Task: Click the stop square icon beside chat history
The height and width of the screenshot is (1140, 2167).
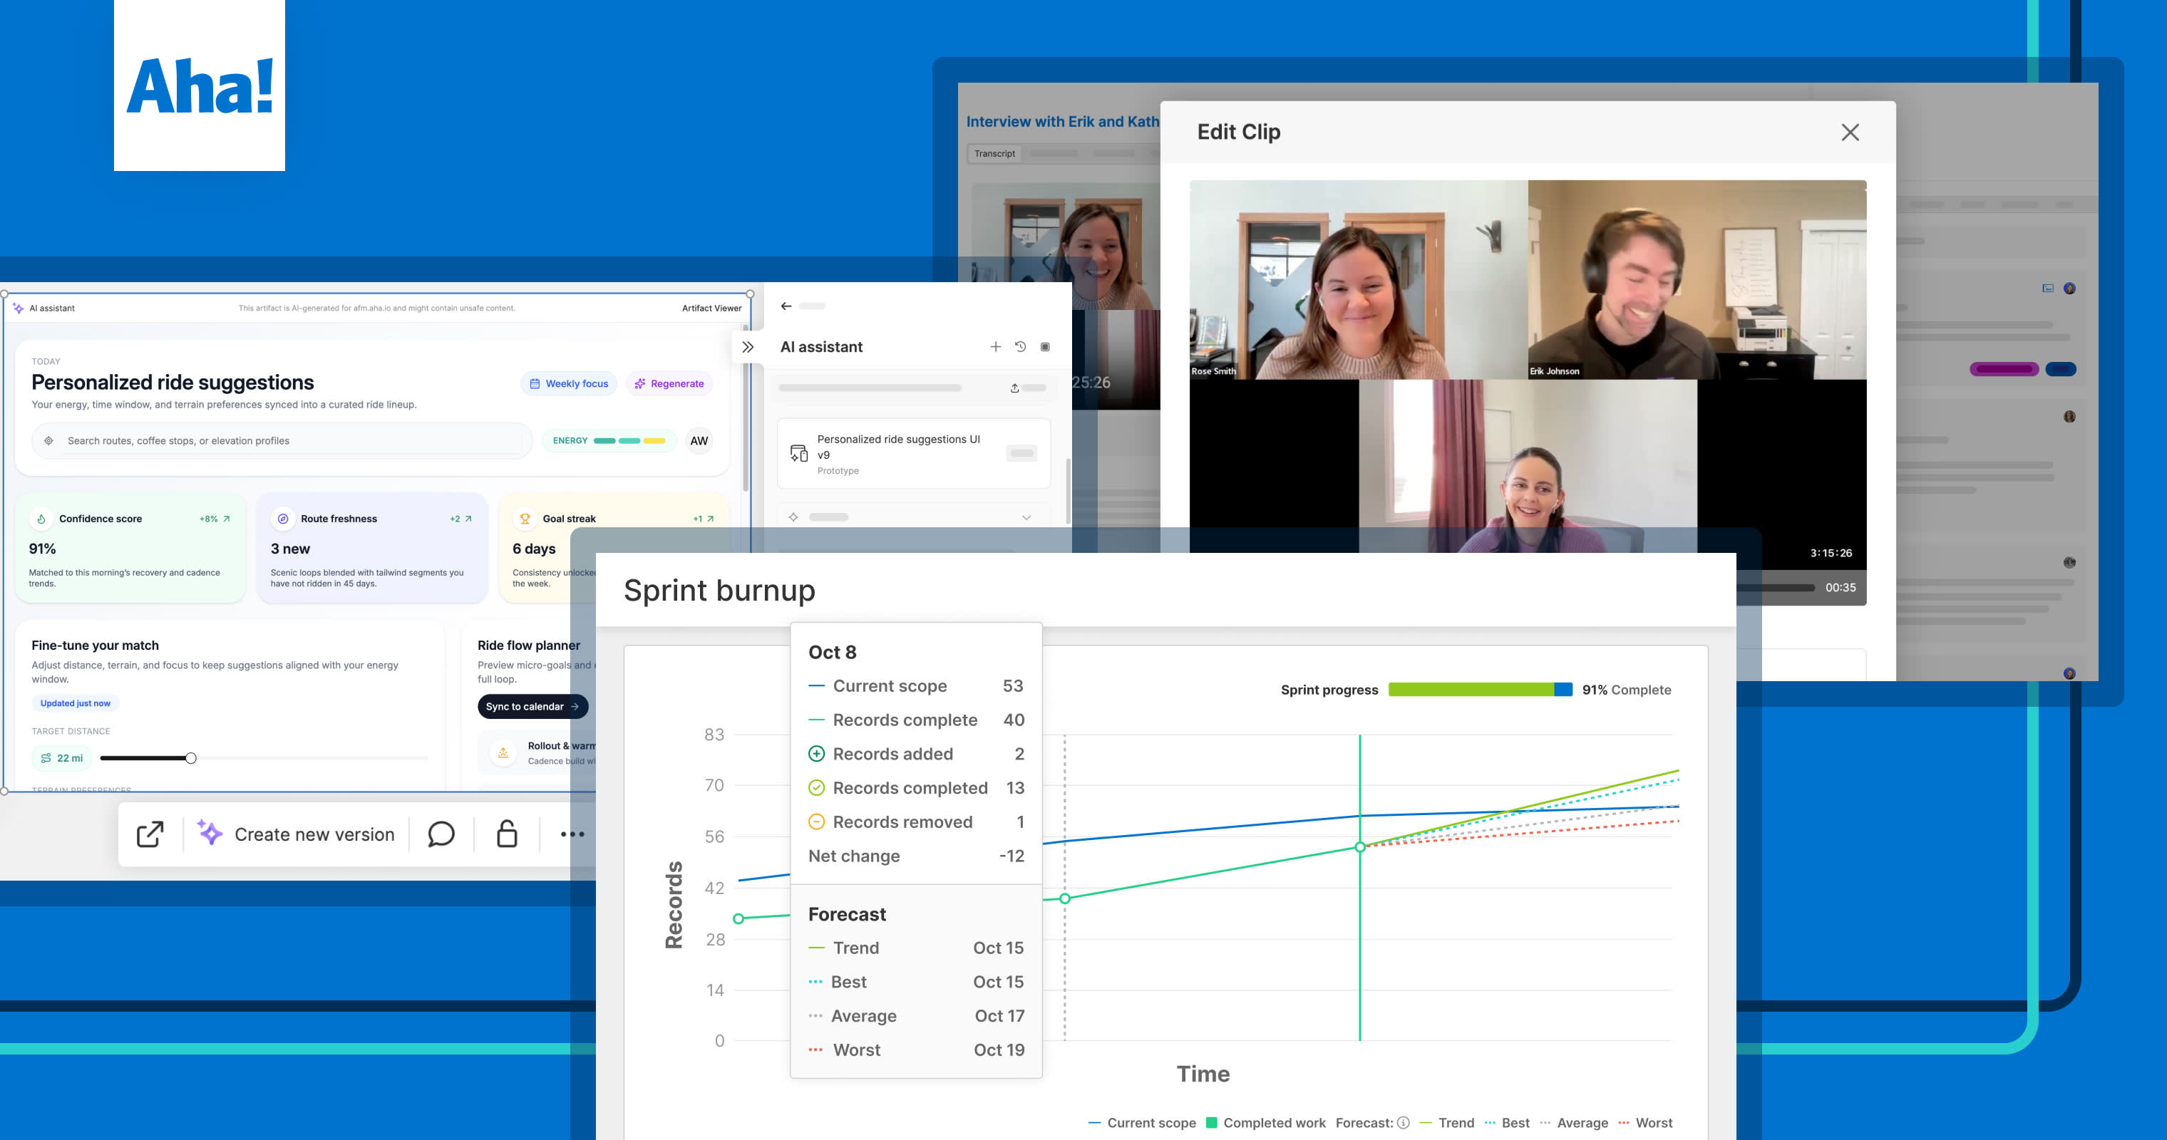Action: 1046,346
